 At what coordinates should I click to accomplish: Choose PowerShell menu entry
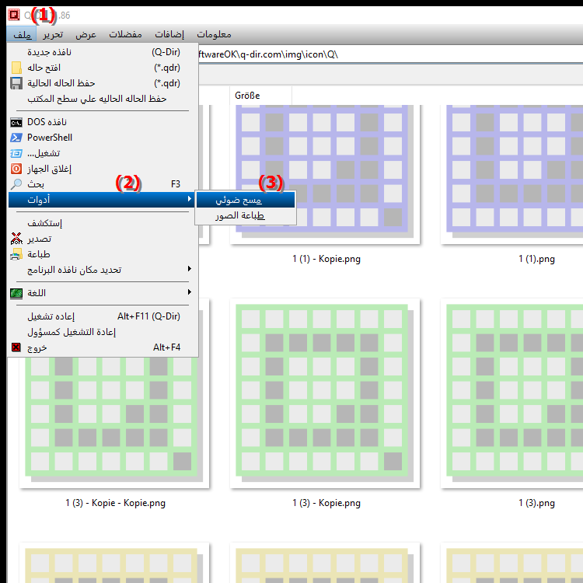(103, 138)
